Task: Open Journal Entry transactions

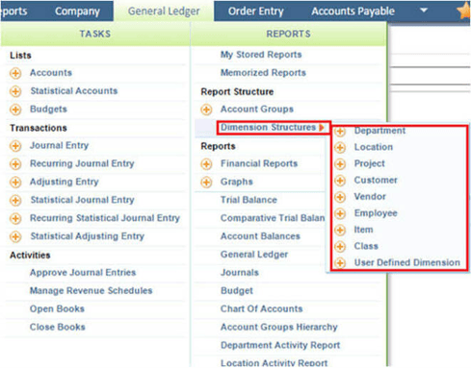Action: pos(59,145)
